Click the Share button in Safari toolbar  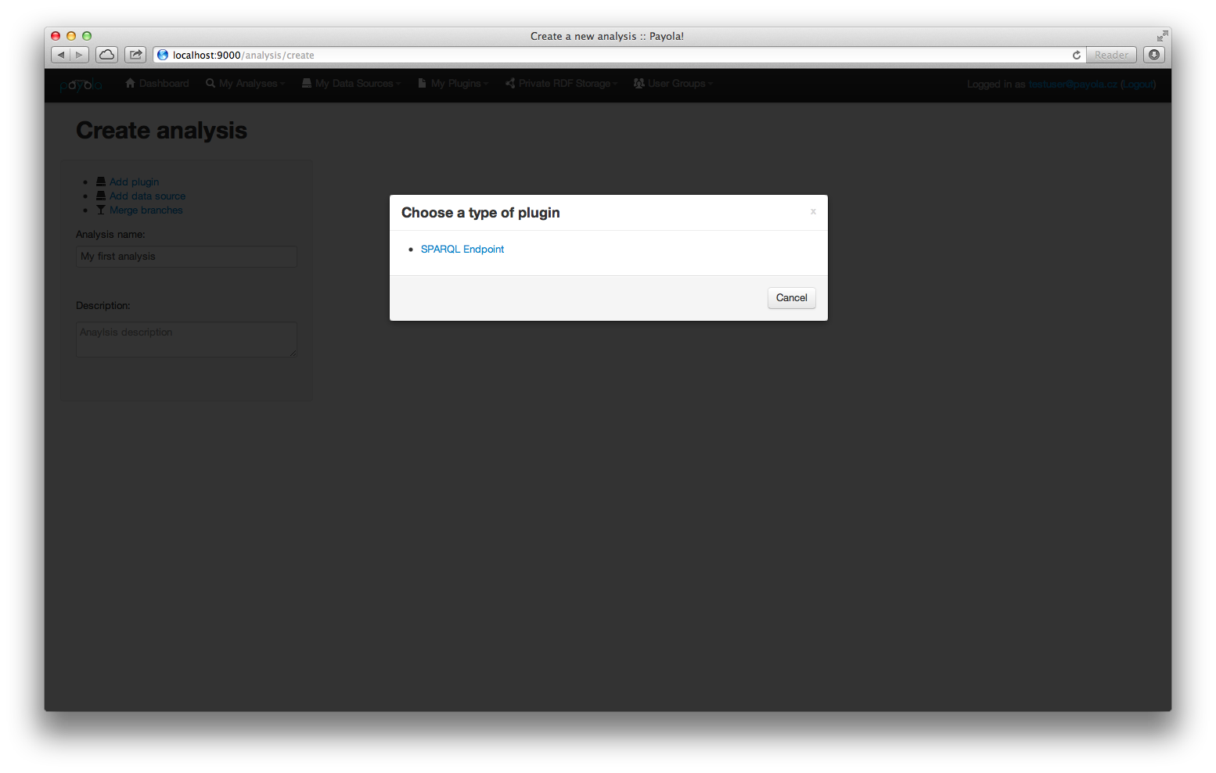pos(135,55)
